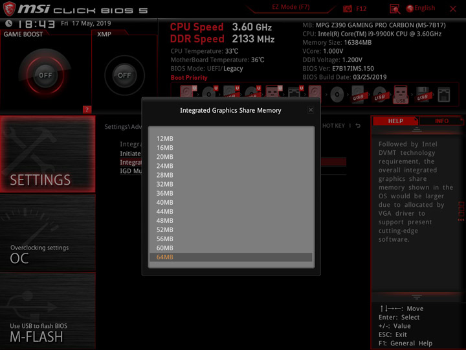Viewport: 466px width, 350px height.
Task: Click the 'IGD Mu' setting row behind the dialog
Action: 131,171
